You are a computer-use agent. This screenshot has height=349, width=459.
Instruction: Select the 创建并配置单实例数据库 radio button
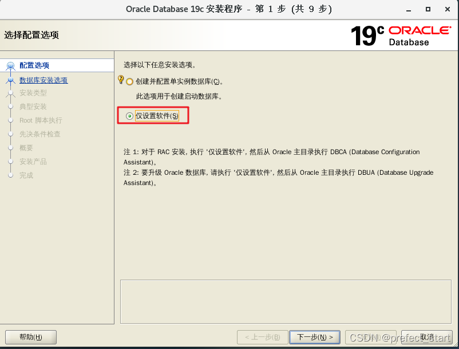[130, 81]
